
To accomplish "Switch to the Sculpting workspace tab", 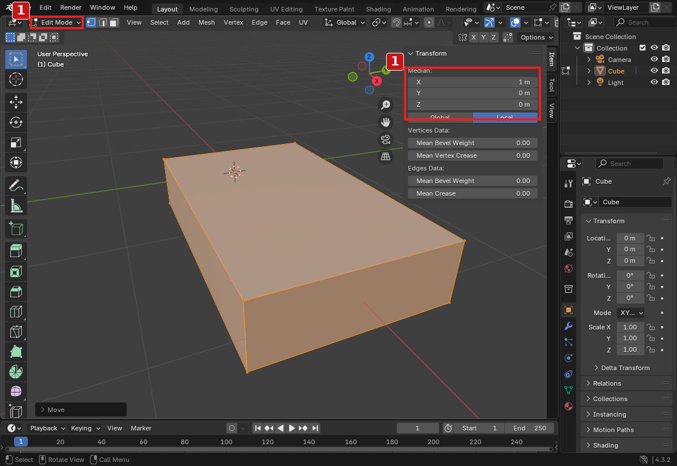I will 244,9.
